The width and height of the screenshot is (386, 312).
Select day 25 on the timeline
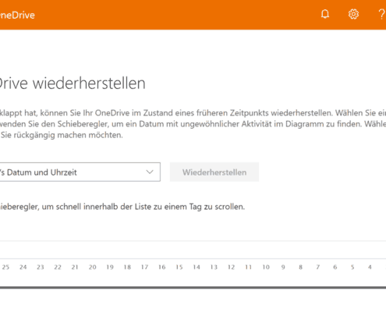point(5,267)
